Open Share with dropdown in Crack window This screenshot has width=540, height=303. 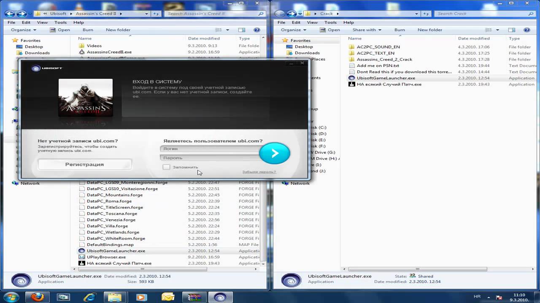367,30
